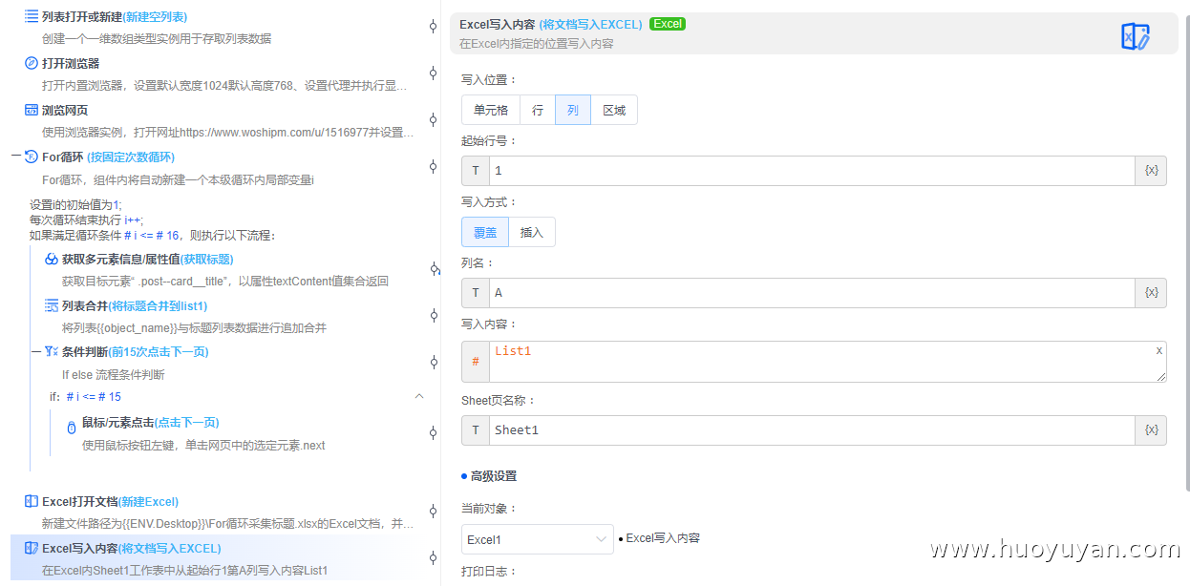The height and width of the screenshot is (586, 1190).
Task: Click the loop condition text # i <= # 16
Action: click(x=152, y=236)
